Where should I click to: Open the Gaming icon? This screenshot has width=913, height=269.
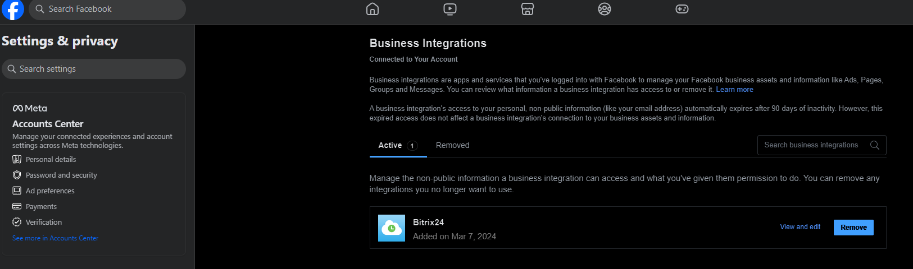pos(682,9)
